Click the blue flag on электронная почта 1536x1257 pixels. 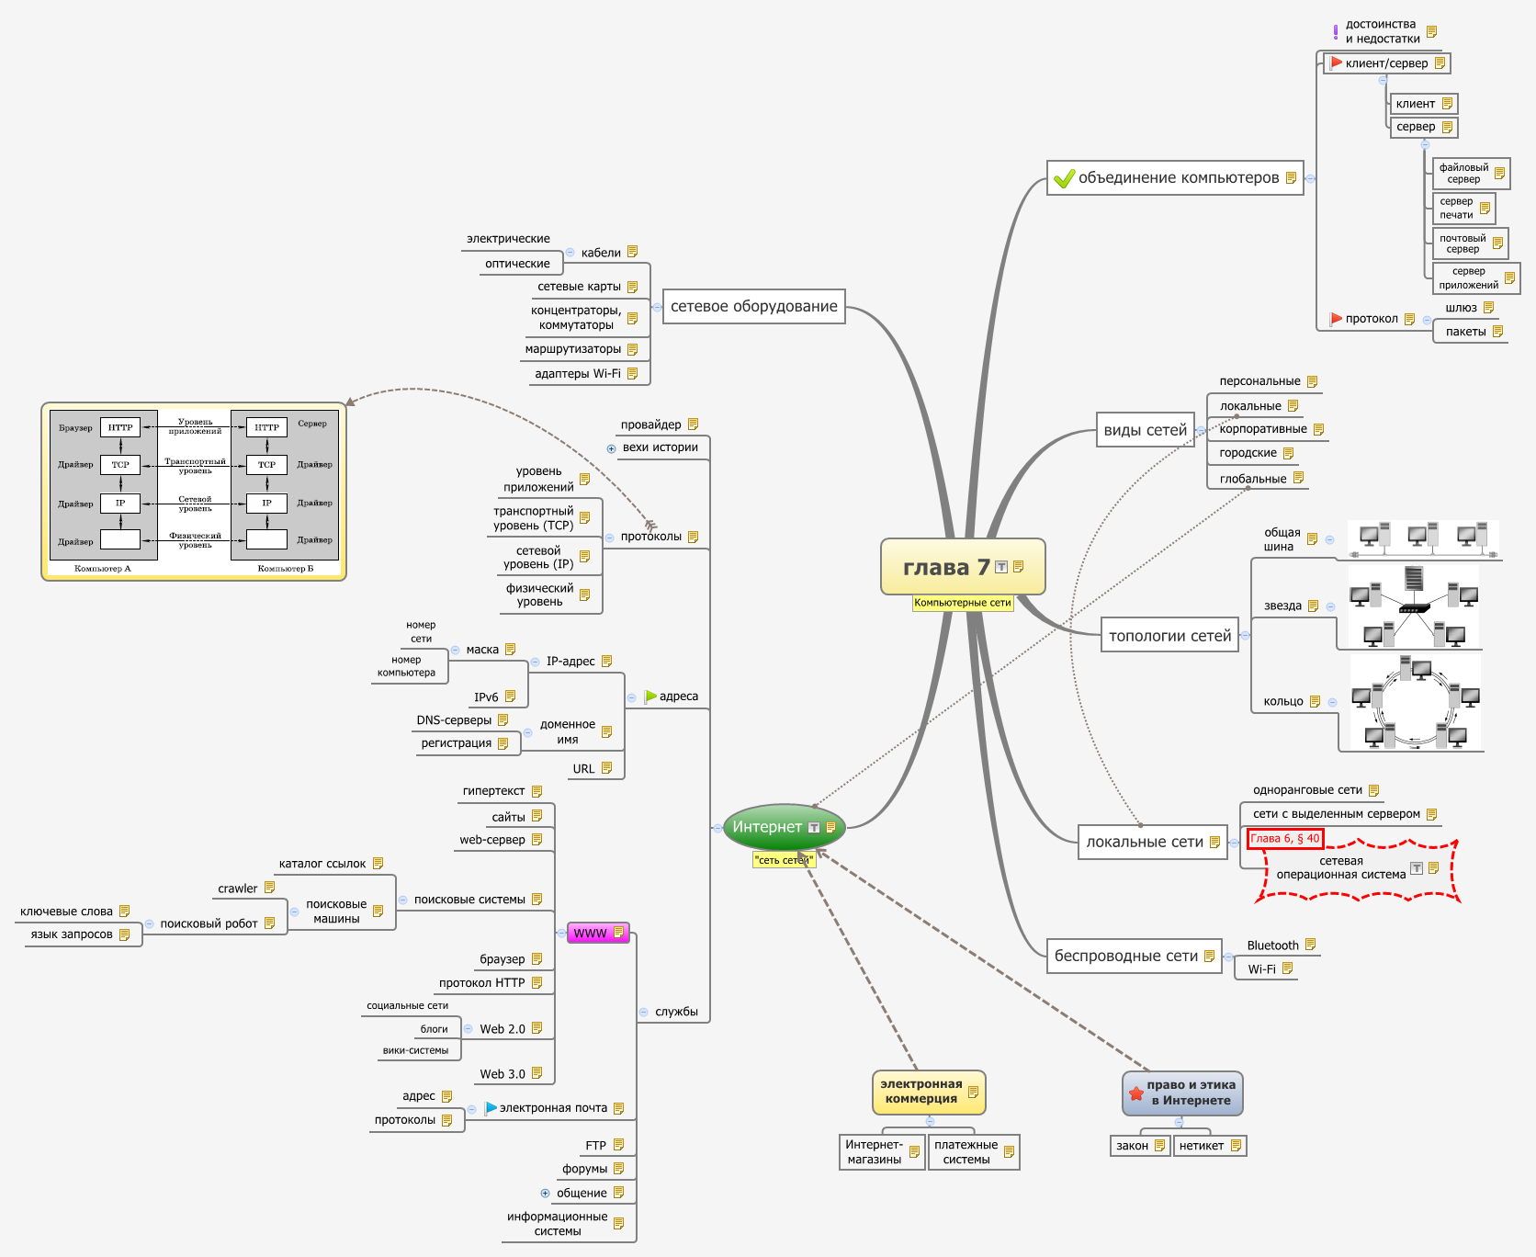click(x=491, y=1108)
